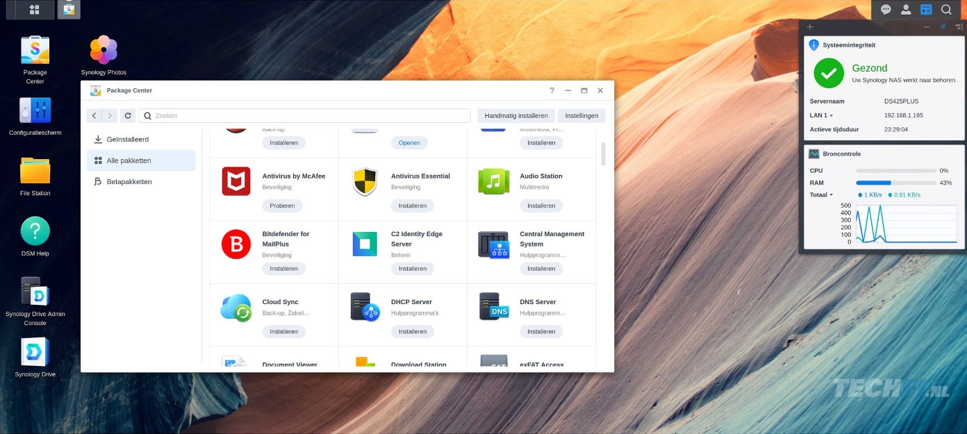Expand the Totaal dropdown in Broncontrole
This screenshot has width=967, height=434.
(822, 195)
